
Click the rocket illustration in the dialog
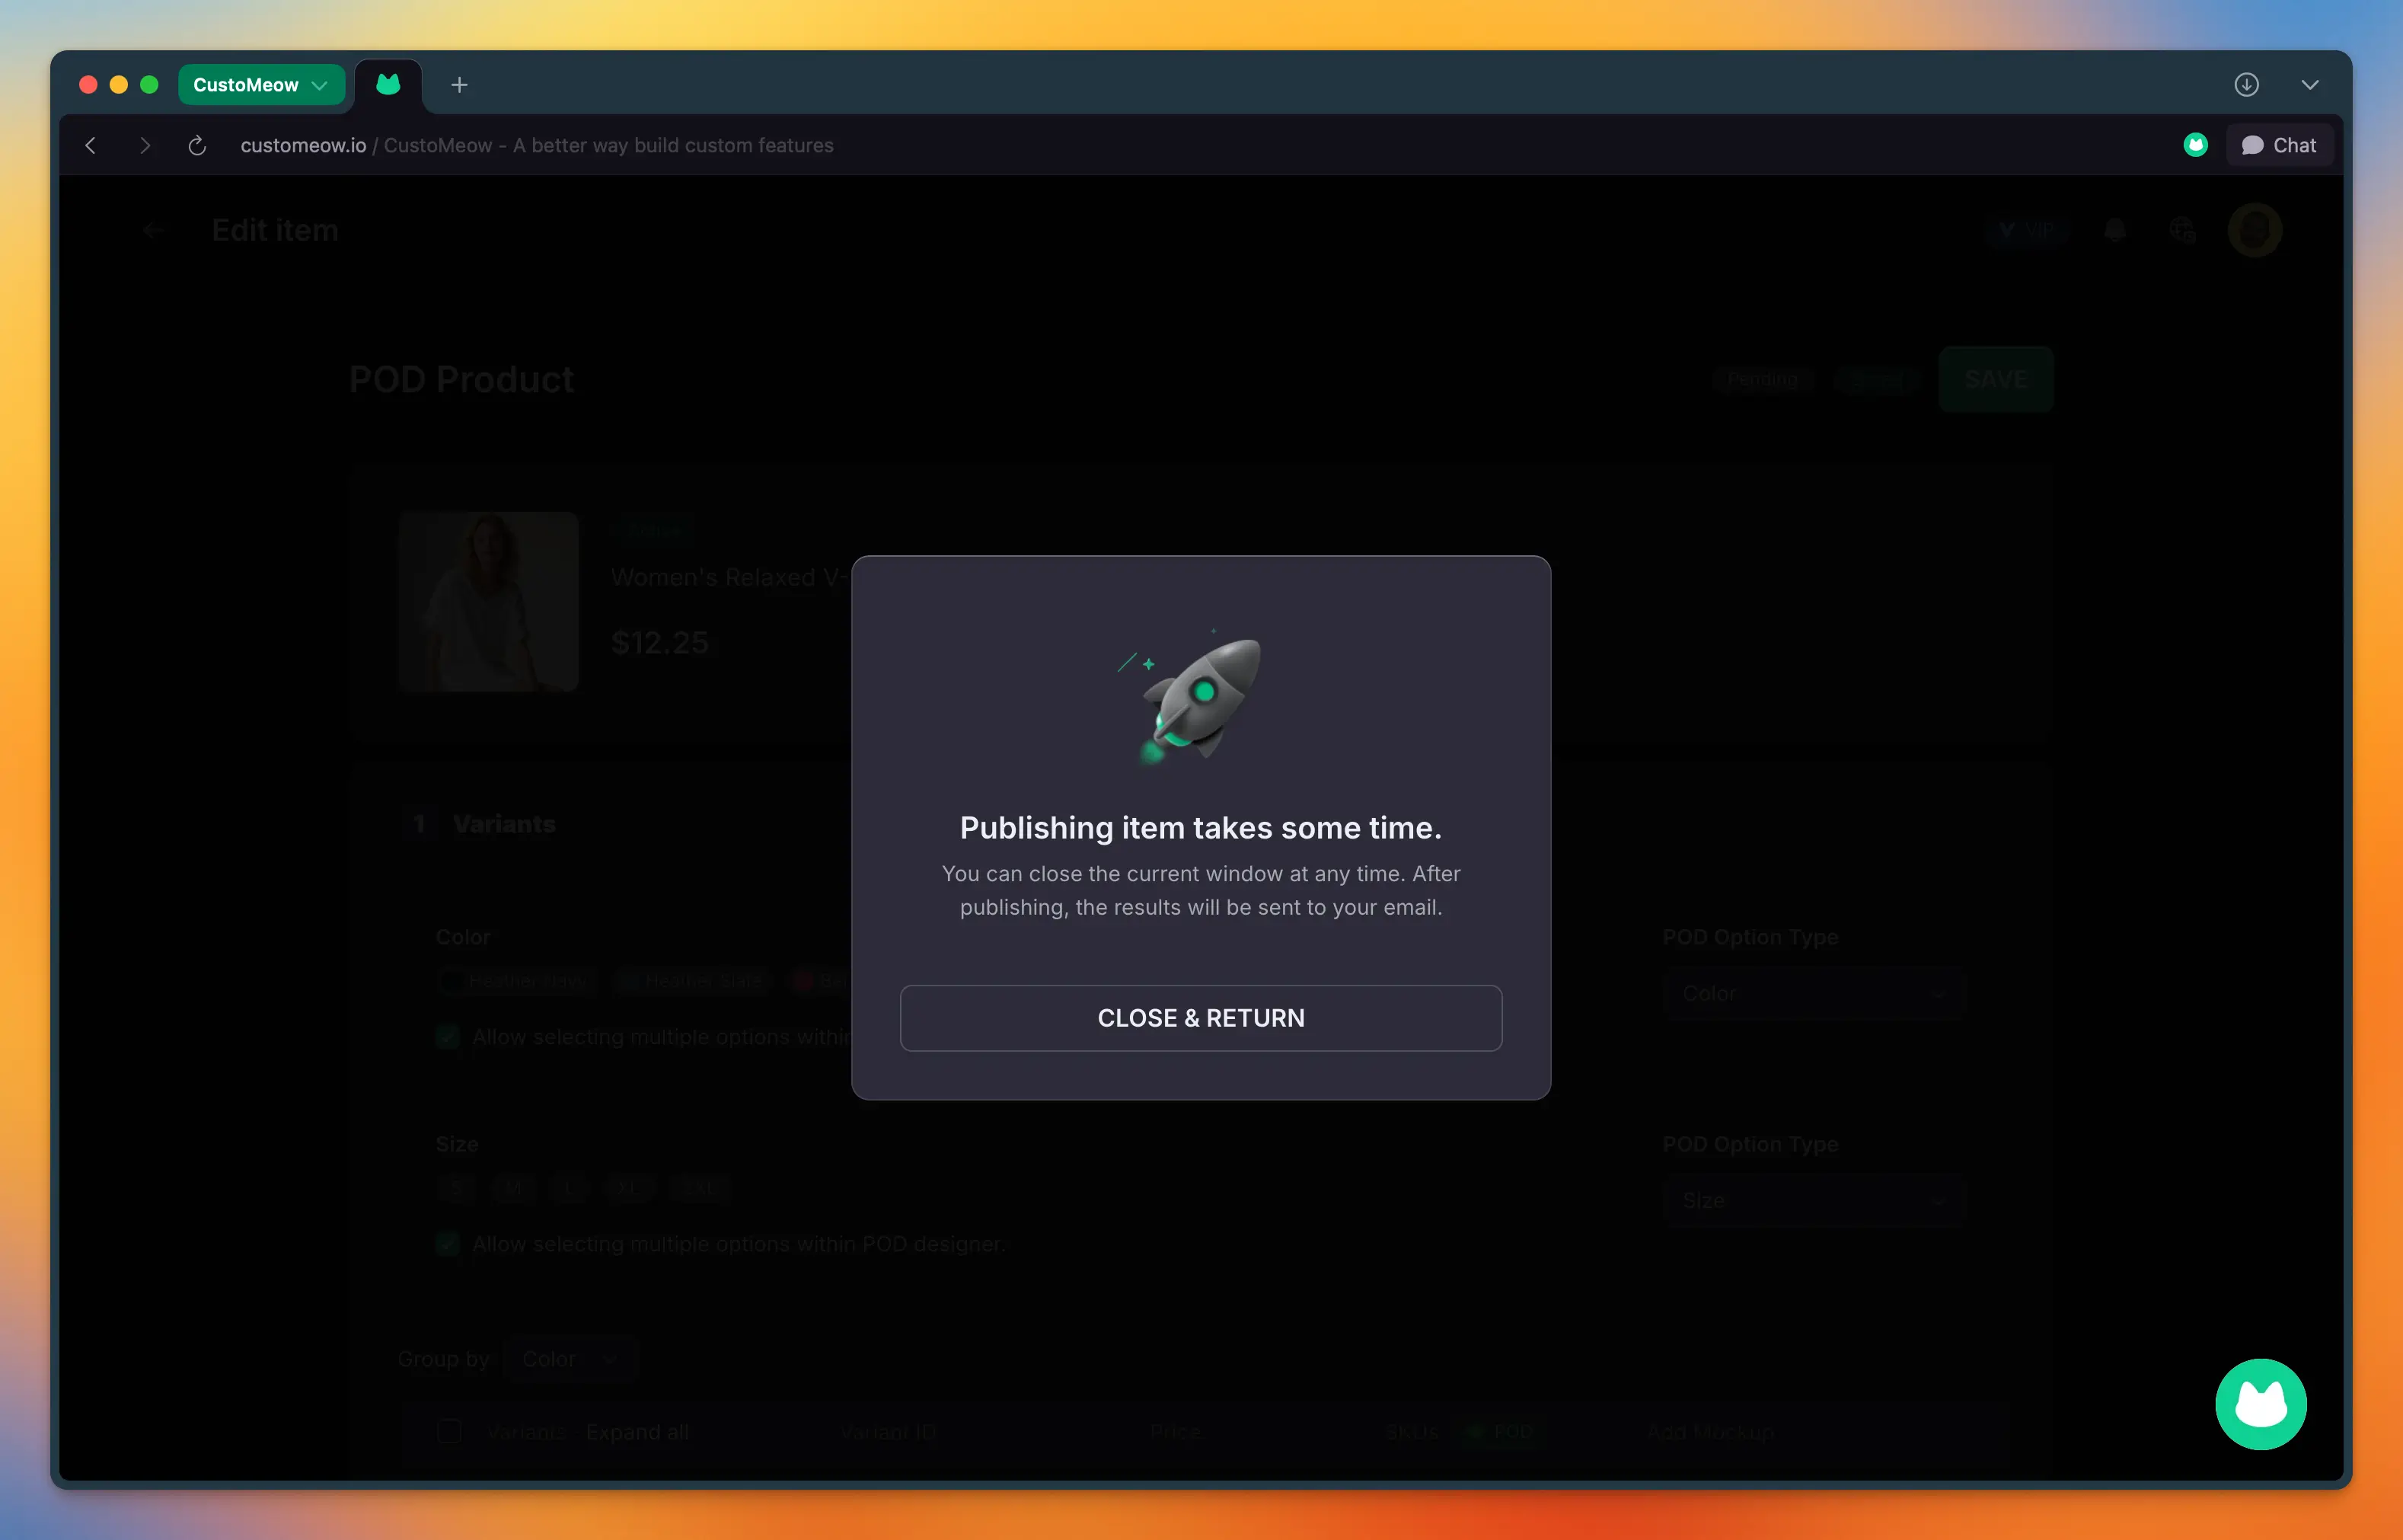[x=1189, y=697]
